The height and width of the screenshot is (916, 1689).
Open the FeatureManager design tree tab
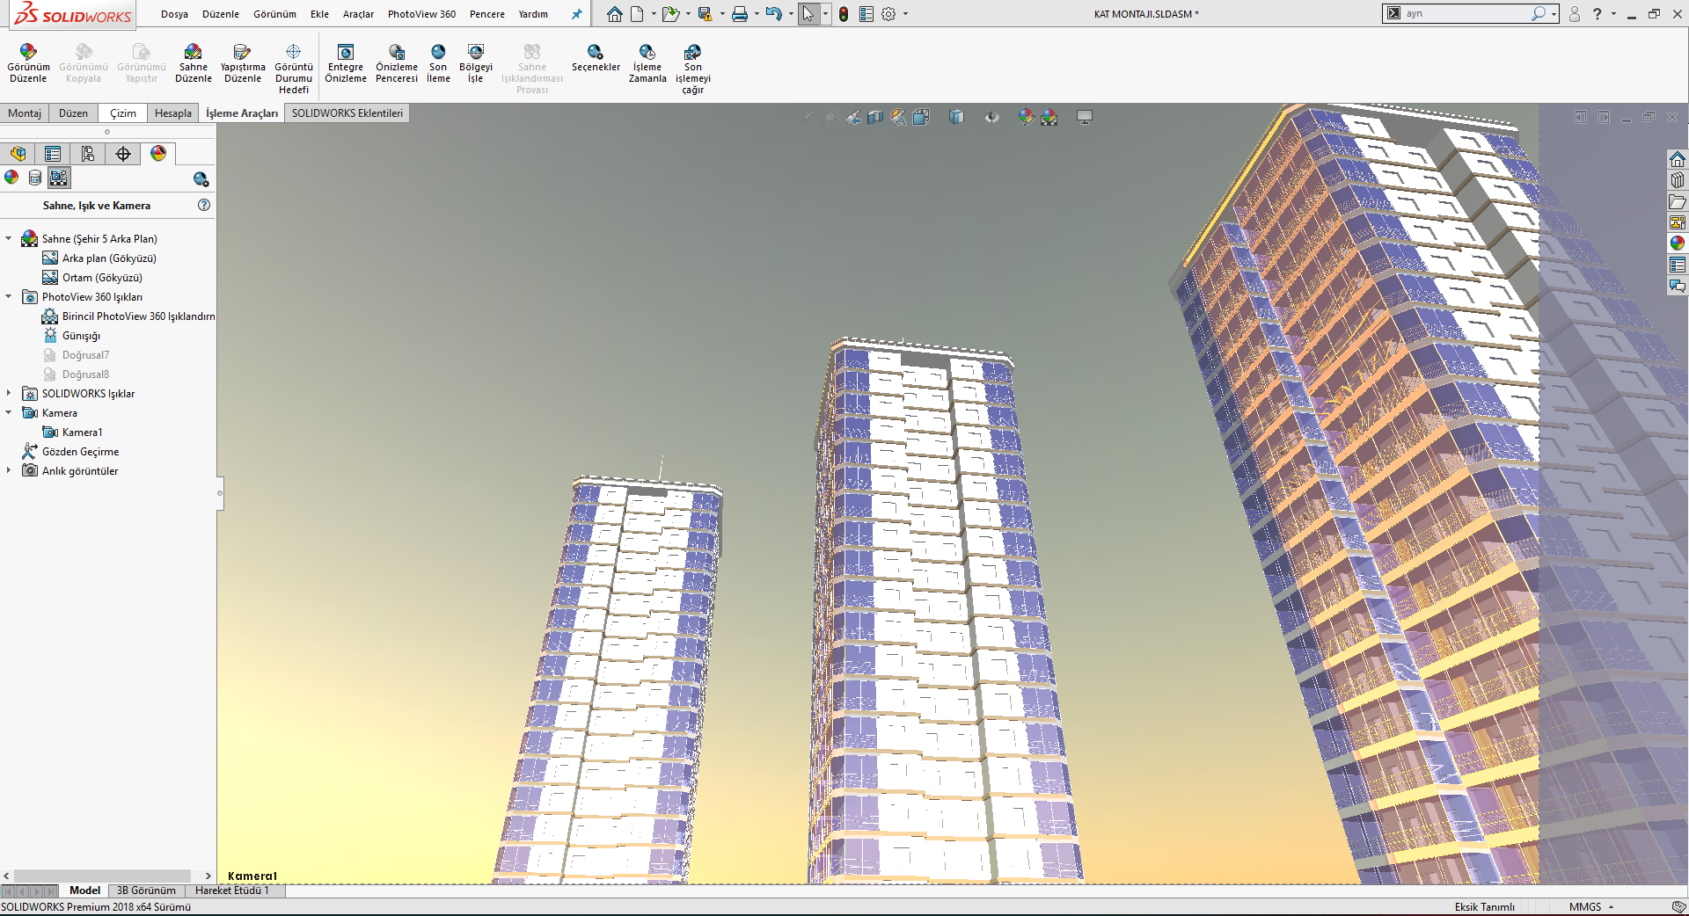(18, 154)
